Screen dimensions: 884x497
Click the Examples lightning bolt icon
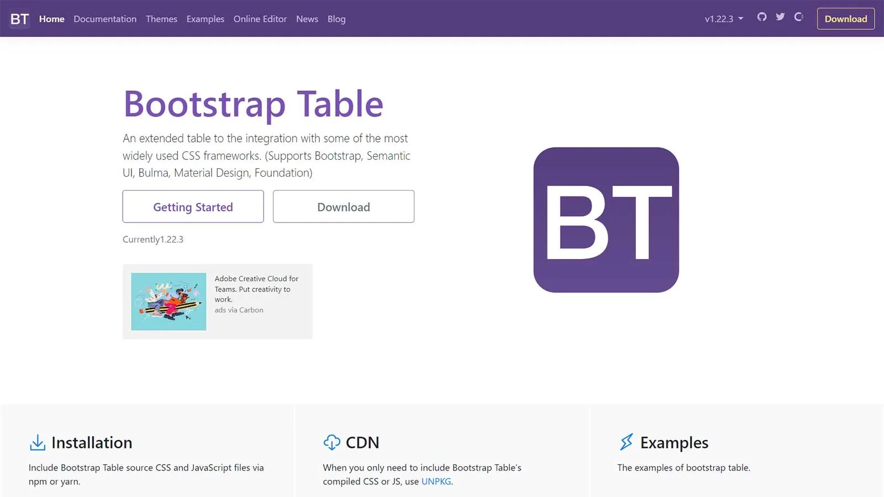coord(626,442)
